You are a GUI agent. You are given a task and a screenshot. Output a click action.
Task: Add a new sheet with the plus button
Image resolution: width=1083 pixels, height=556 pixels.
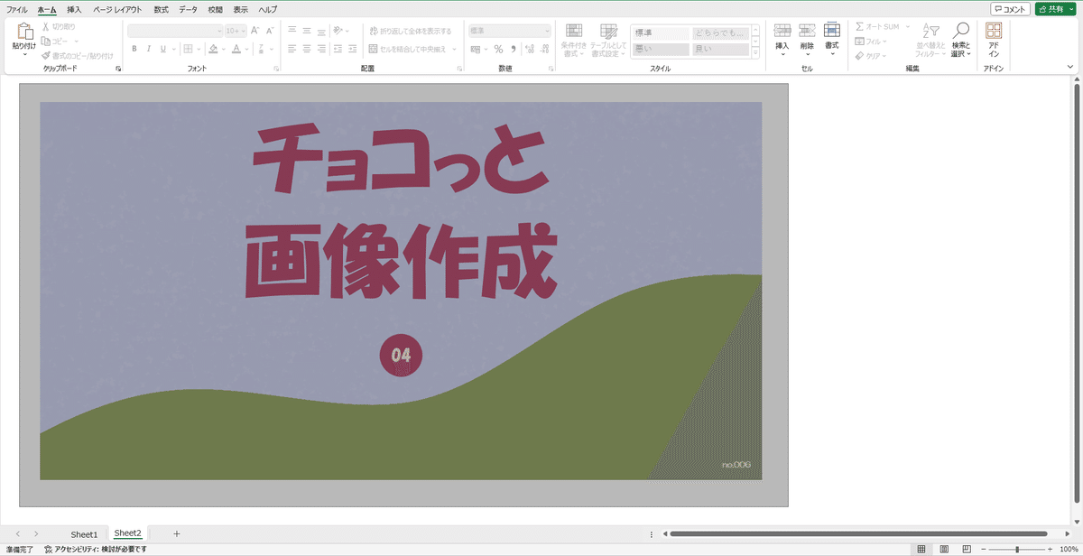click(177, 534)
